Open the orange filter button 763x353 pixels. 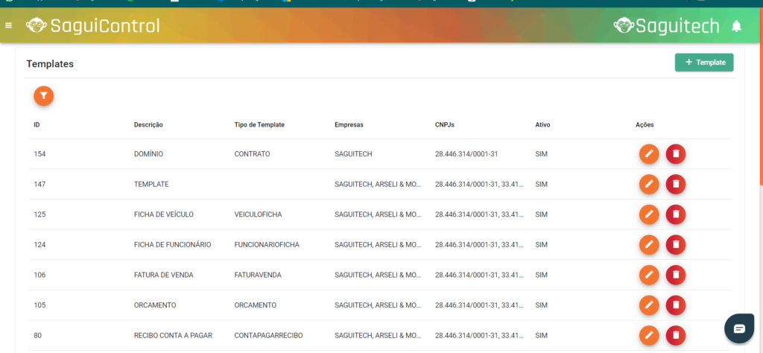(44, 95)
